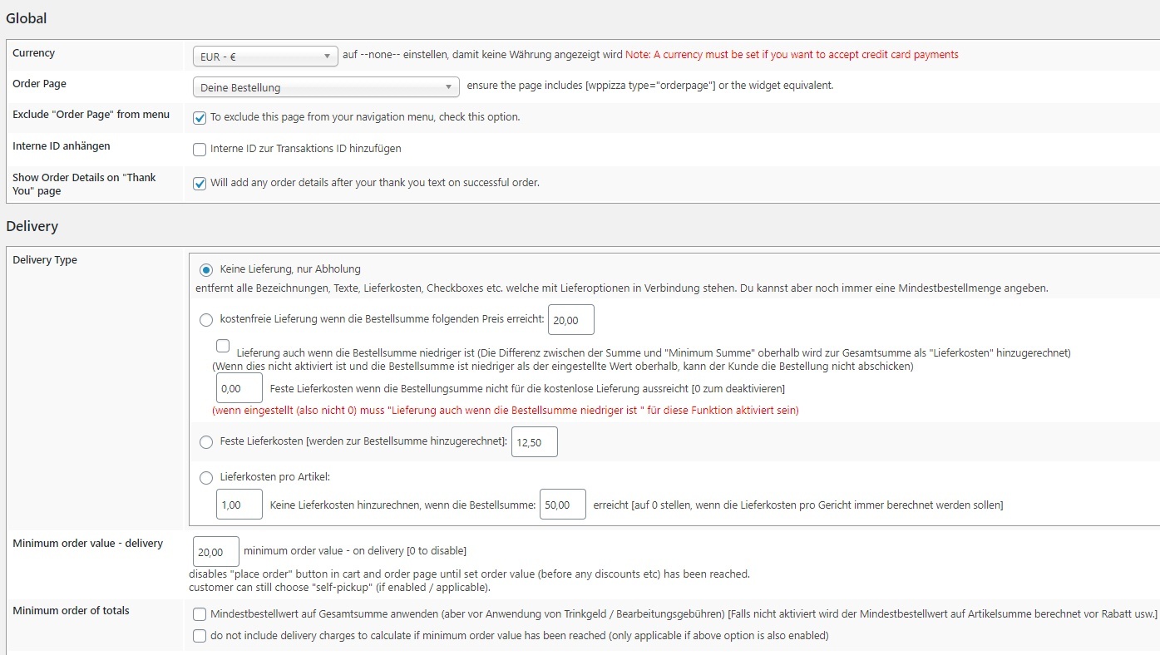This screenshot has height=655, width=1160.
Task: Click the 'Order Page' row label
Action: point(39,84)
